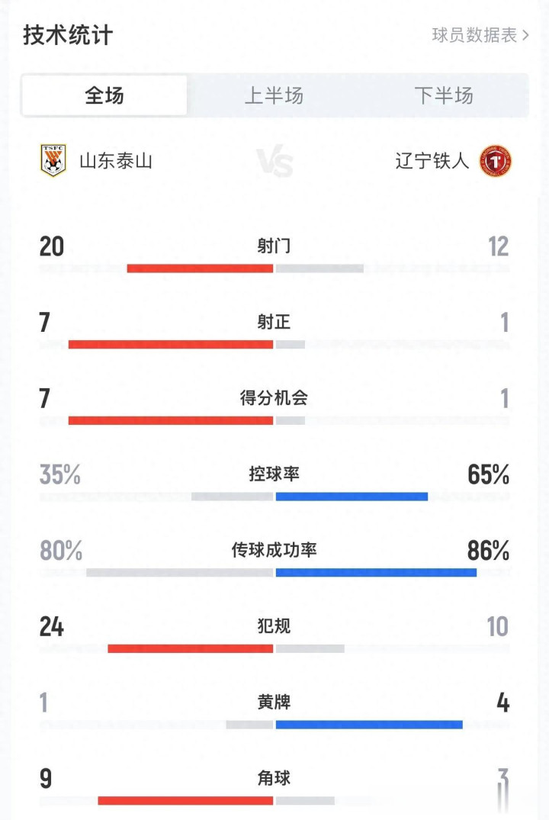
Task: Switch to the 上半场 first-half tab
Action: point(274,95)
